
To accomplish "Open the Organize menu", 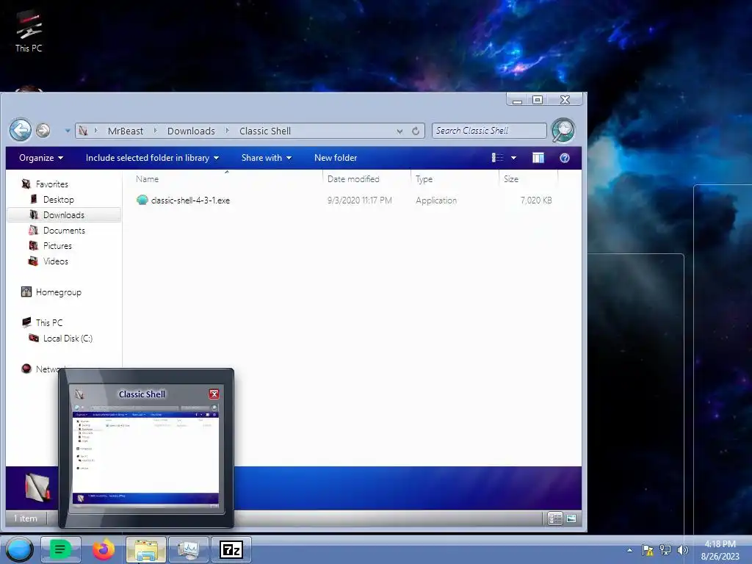I will click(x=41, y=158).
